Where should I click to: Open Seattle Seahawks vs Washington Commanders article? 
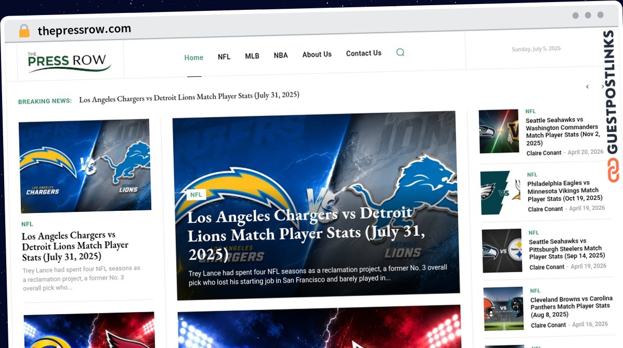click(x=563, y=131)
